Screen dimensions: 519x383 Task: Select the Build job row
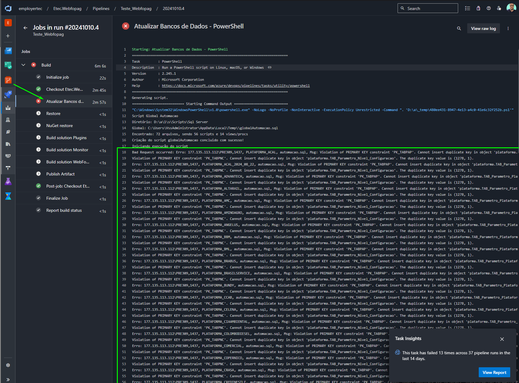pos(64,65)
